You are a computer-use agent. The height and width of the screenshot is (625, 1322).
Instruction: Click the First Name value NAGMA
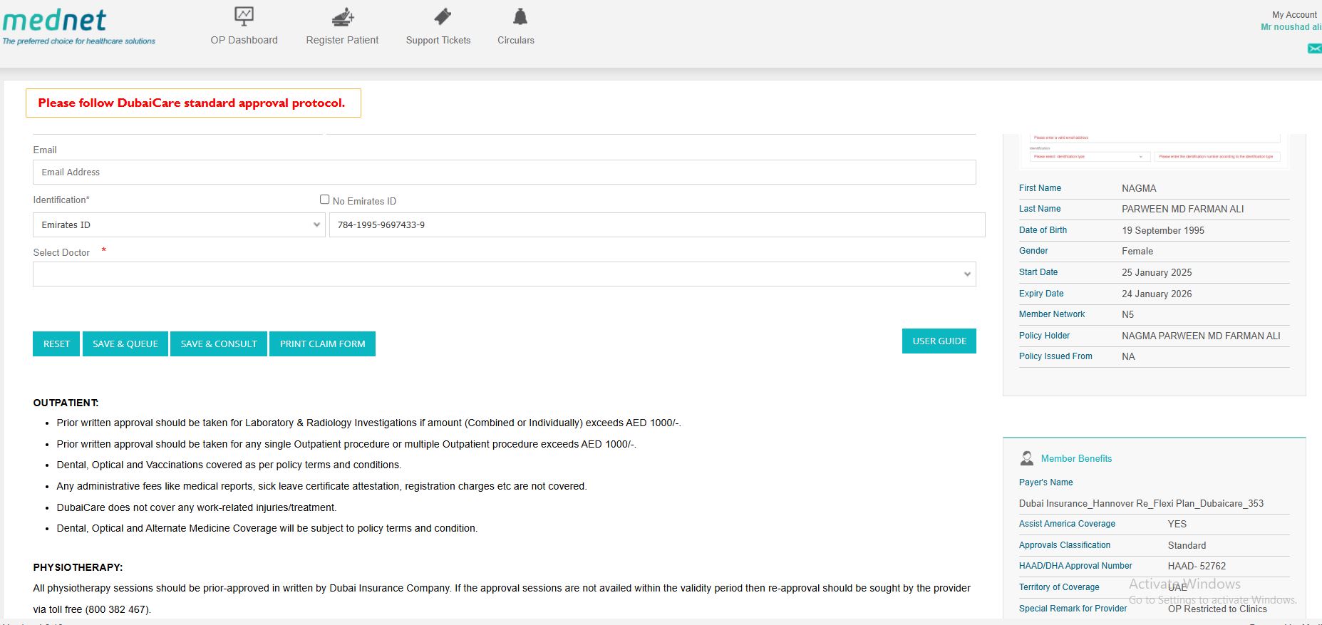[x=1139, y=188]
